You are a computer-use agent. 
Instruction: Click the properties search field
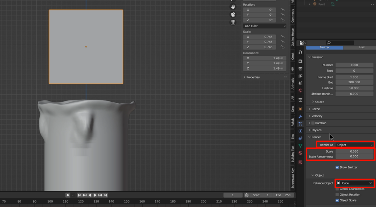[340, 43]
